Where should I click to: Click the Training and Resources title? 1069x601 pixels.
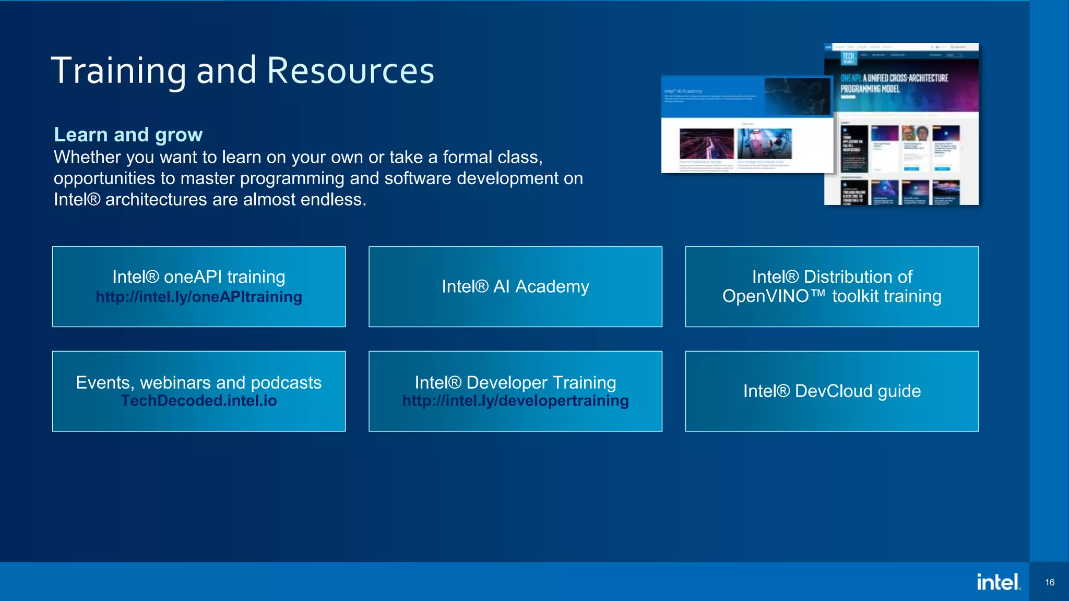pyautogui.click(x=242, y=70)
